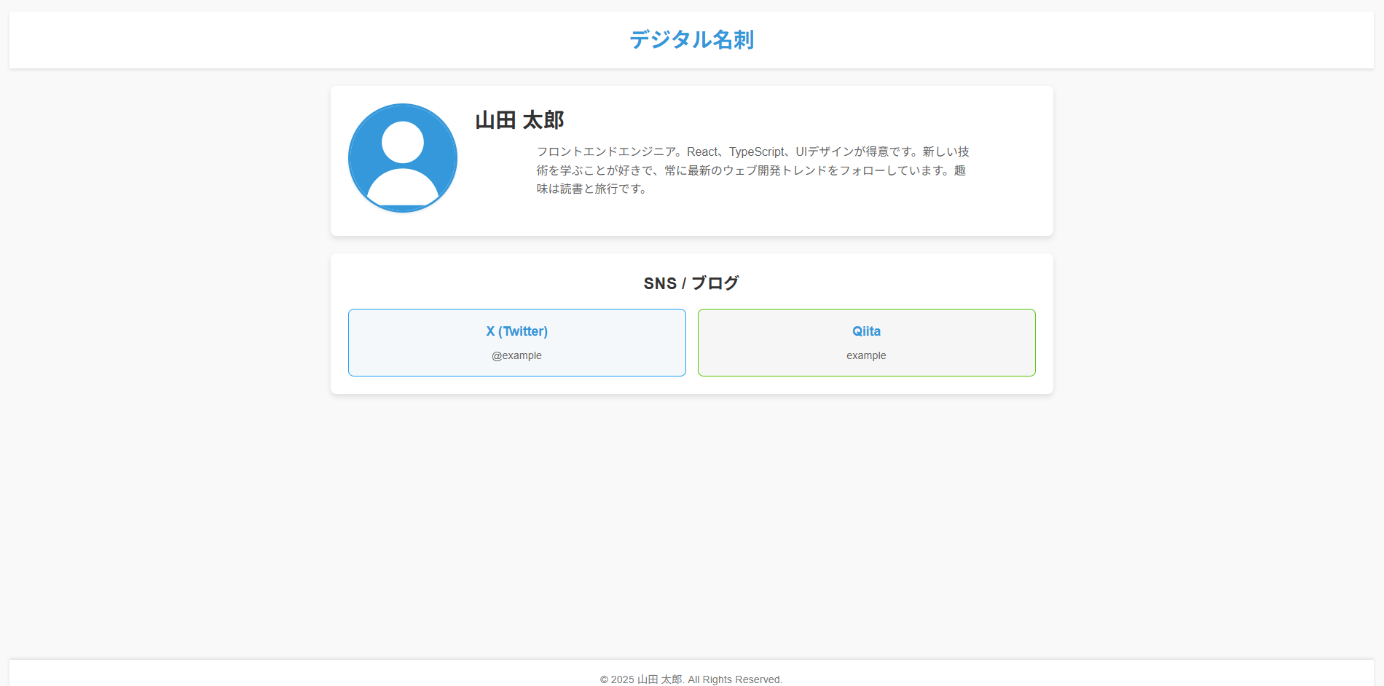The image size is (1384, 686).
Task: Click the footer copyright notice text
Action: coord(691,679)
